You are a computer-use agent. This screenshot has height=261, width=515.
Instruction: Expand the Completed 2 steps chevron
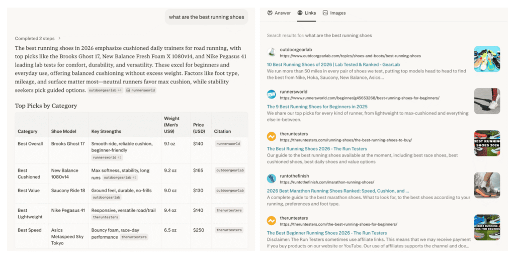point(59,38)
